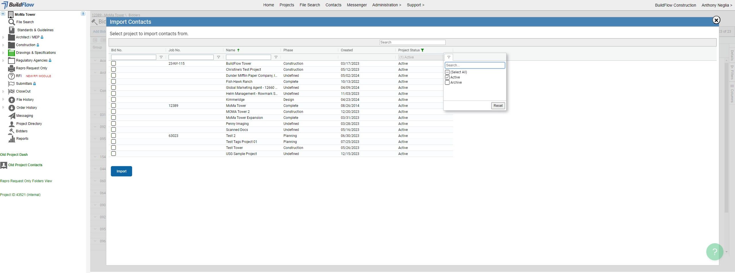
Task: Select the BuildFlow Tower row checkbox
Action: pos(114,64)
